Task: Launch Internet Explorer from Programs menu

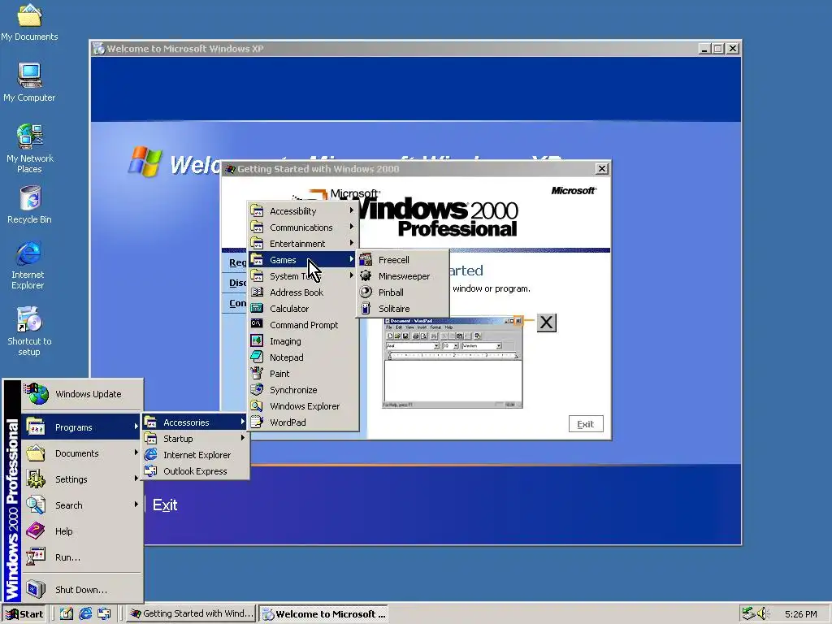Action: click(x=195, y=455)
